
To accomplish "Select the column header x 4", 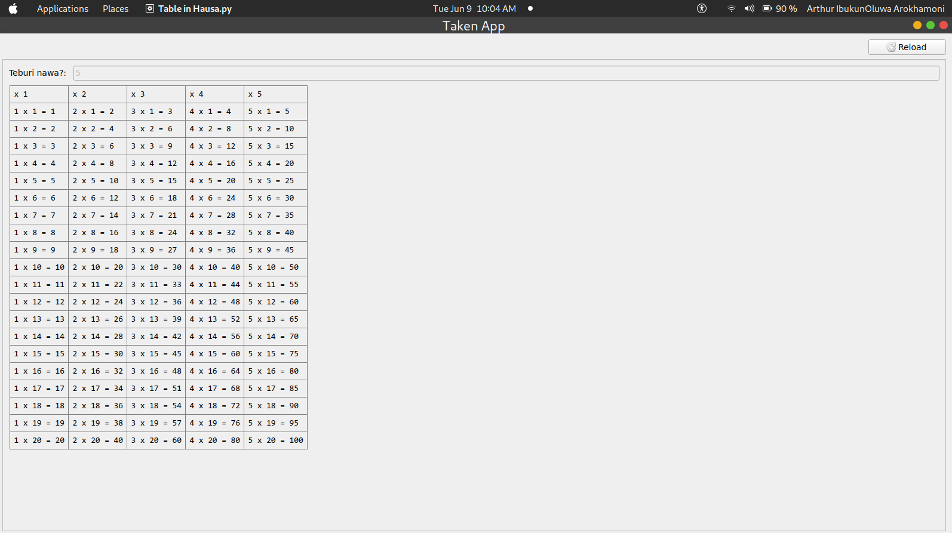I will [x=215, y=94].
